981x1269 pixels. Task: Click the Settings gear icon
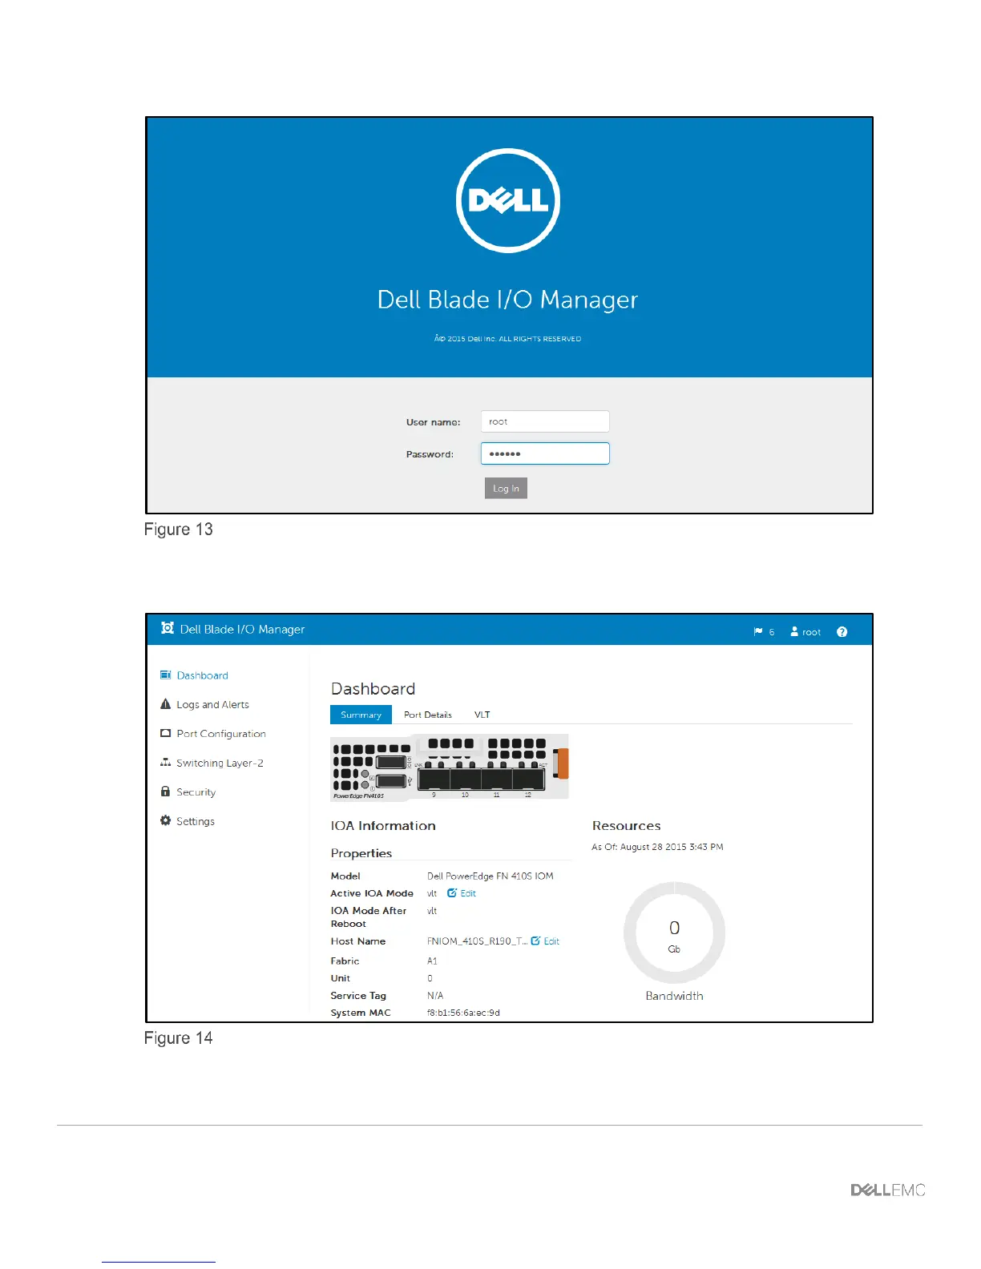pyautogui.click(x=165, y=820)
